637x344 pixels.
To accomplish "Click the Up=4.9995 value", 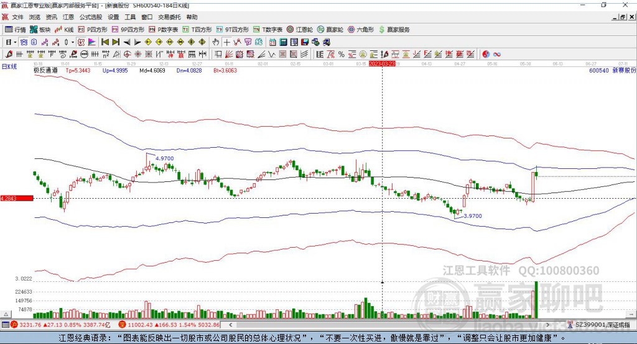I will (x=115, y=70).
